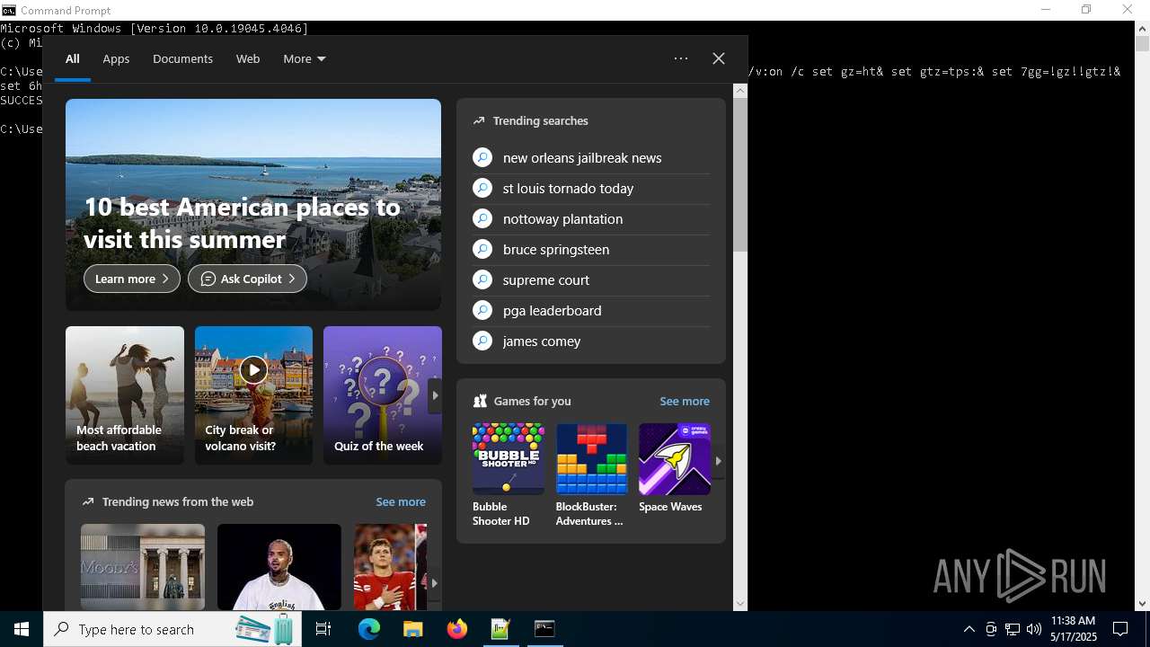Select the Apps search tab
1150x647 pixels.
click(x=116, y=59)
